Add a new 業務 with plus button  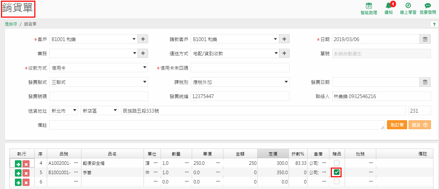coord(143,53)
